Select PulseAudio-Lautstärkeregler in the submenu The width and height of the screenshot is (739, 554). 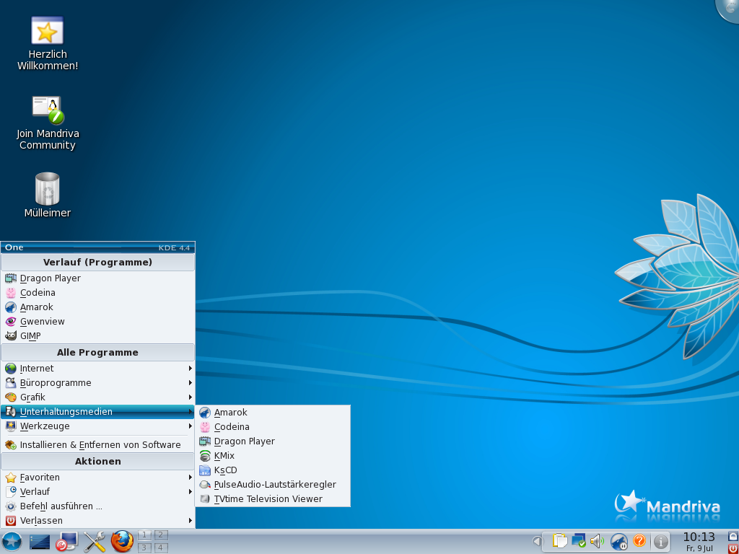(274, 485)
